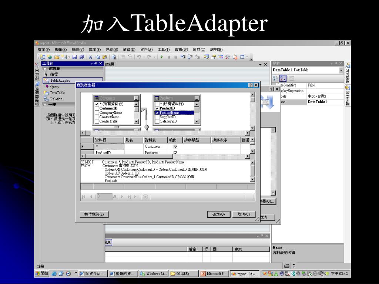Check the ContactName column checkbox
Screen dimensions: 379x284
[97, 117]
